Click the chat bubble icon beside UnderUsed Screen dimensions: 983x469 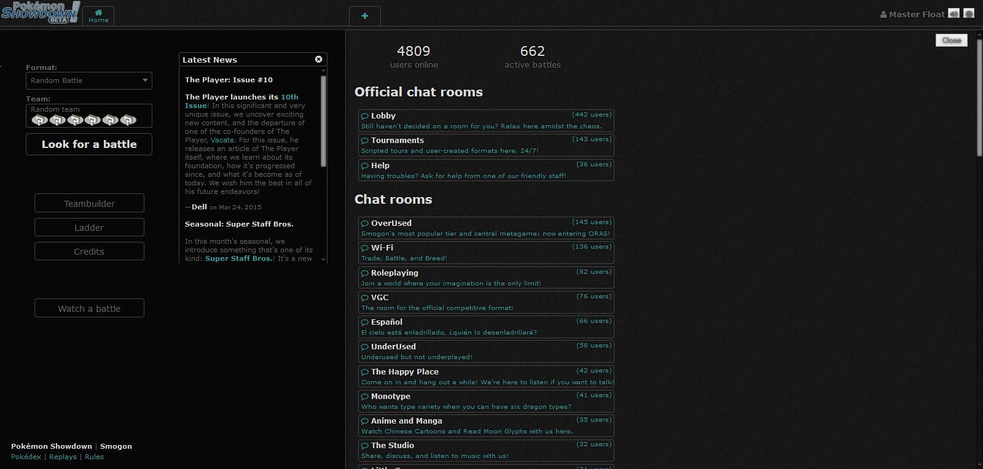pyautogui.click(x=365, y=347)
